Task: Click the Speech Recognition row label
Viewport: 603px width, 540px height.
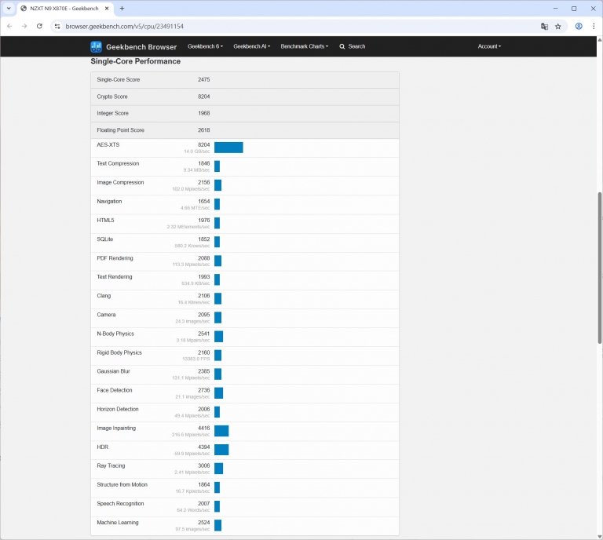Action: tap(120, 503)
